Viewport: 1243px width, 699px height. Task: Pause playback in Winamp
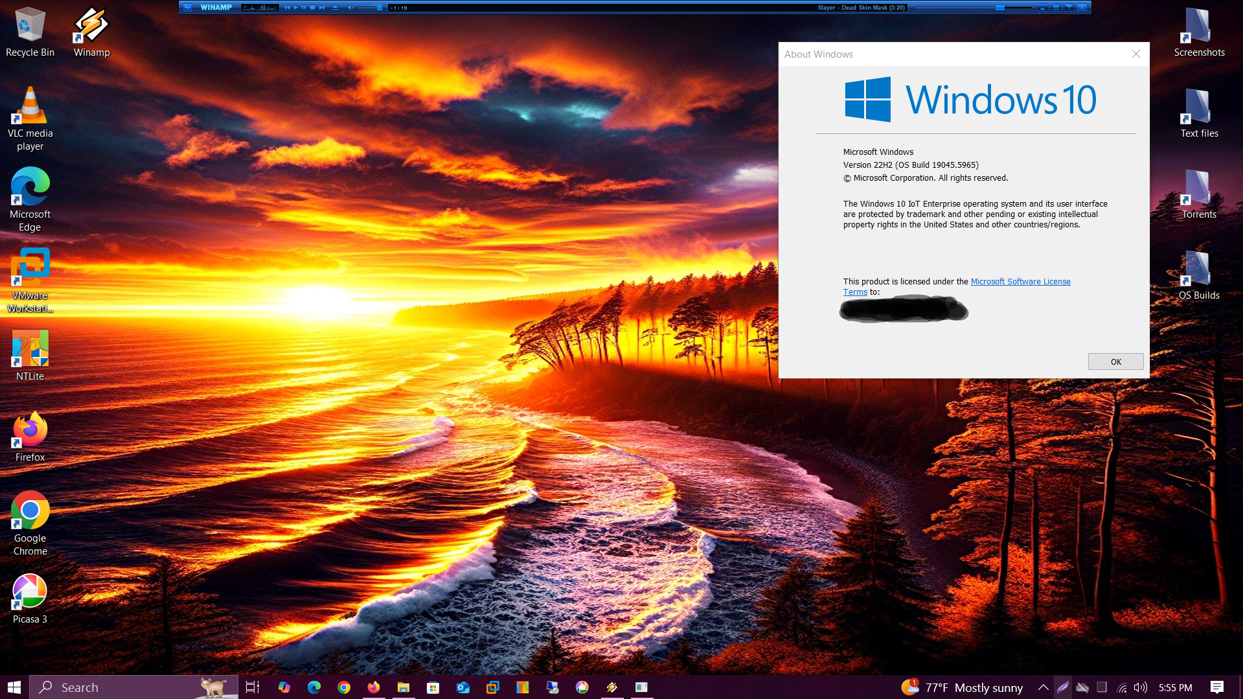point(304,8)
